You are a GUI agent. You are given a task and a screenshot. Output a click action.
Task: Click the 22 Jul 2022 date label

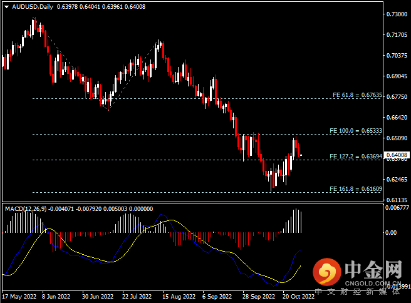(137, 297)
